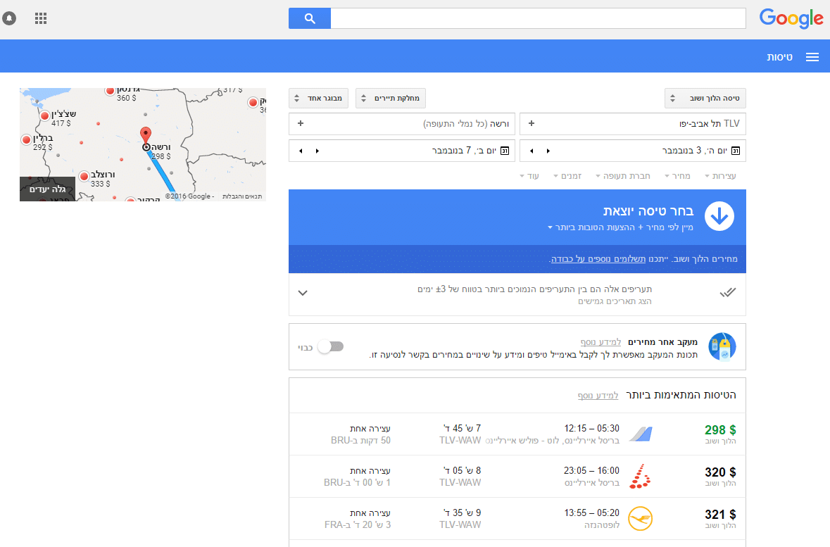Open the מחיר price filter

pos(677,176)
